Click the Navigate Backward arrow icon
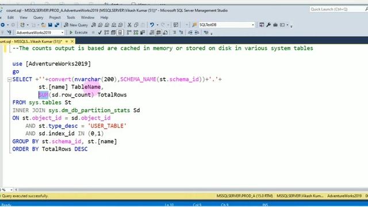The width and height of the screenshot is (368, 207). 2,25
